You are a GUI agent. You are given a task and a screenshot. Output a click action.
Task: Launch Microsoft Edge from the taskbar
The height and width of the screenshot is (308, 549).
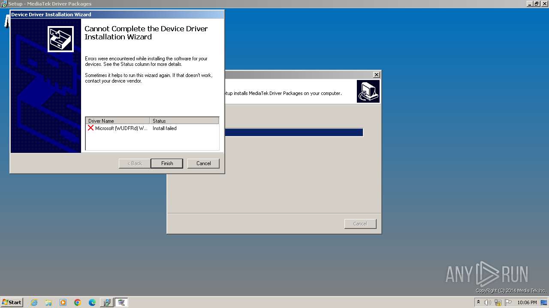[92, 302]
